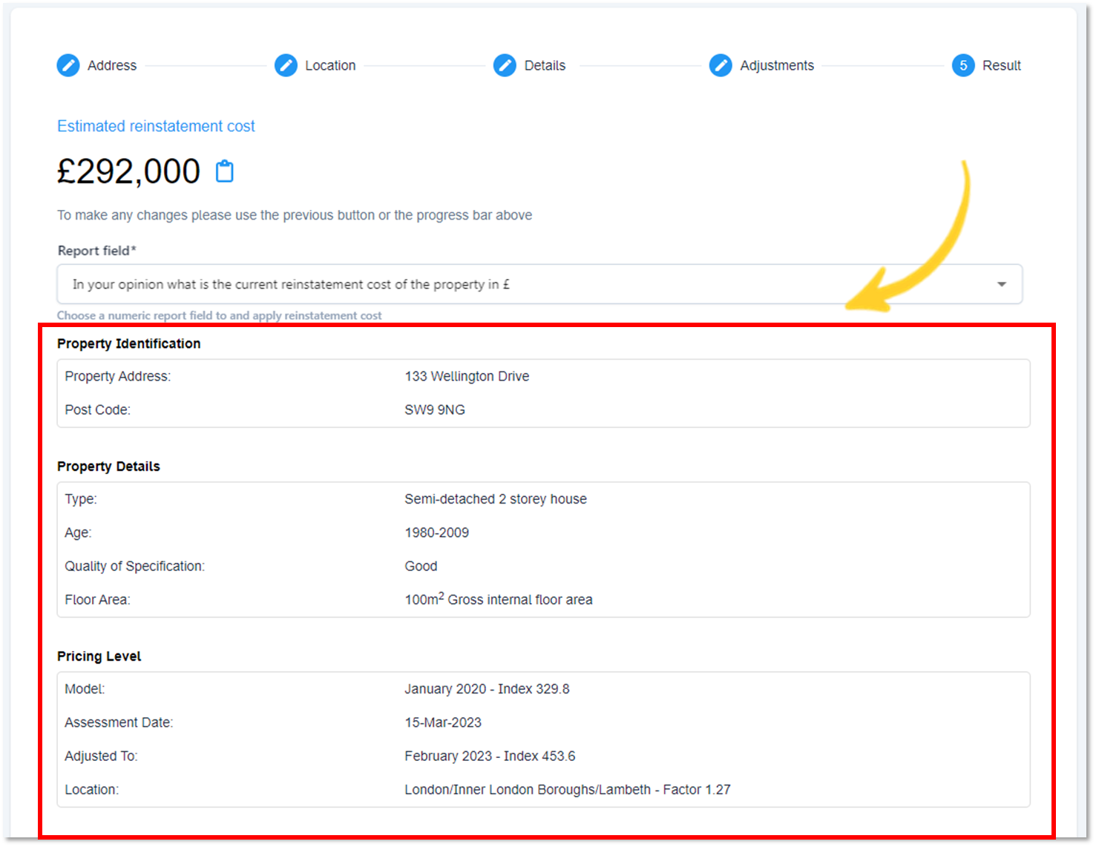Click the Estimated reinstatement cost heading
This screenshot has height=847, width=1096.
(156, 126)
